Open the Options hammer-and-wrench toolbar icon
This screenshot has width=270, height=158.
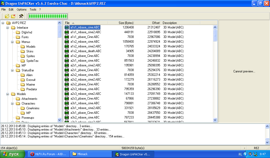(21, 16)
